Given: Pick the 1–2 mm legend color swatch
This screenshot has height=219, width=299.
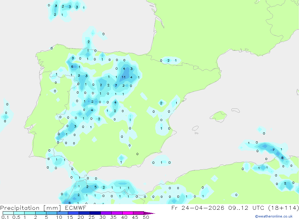Looking at the screenshot, I should point(30,213).
